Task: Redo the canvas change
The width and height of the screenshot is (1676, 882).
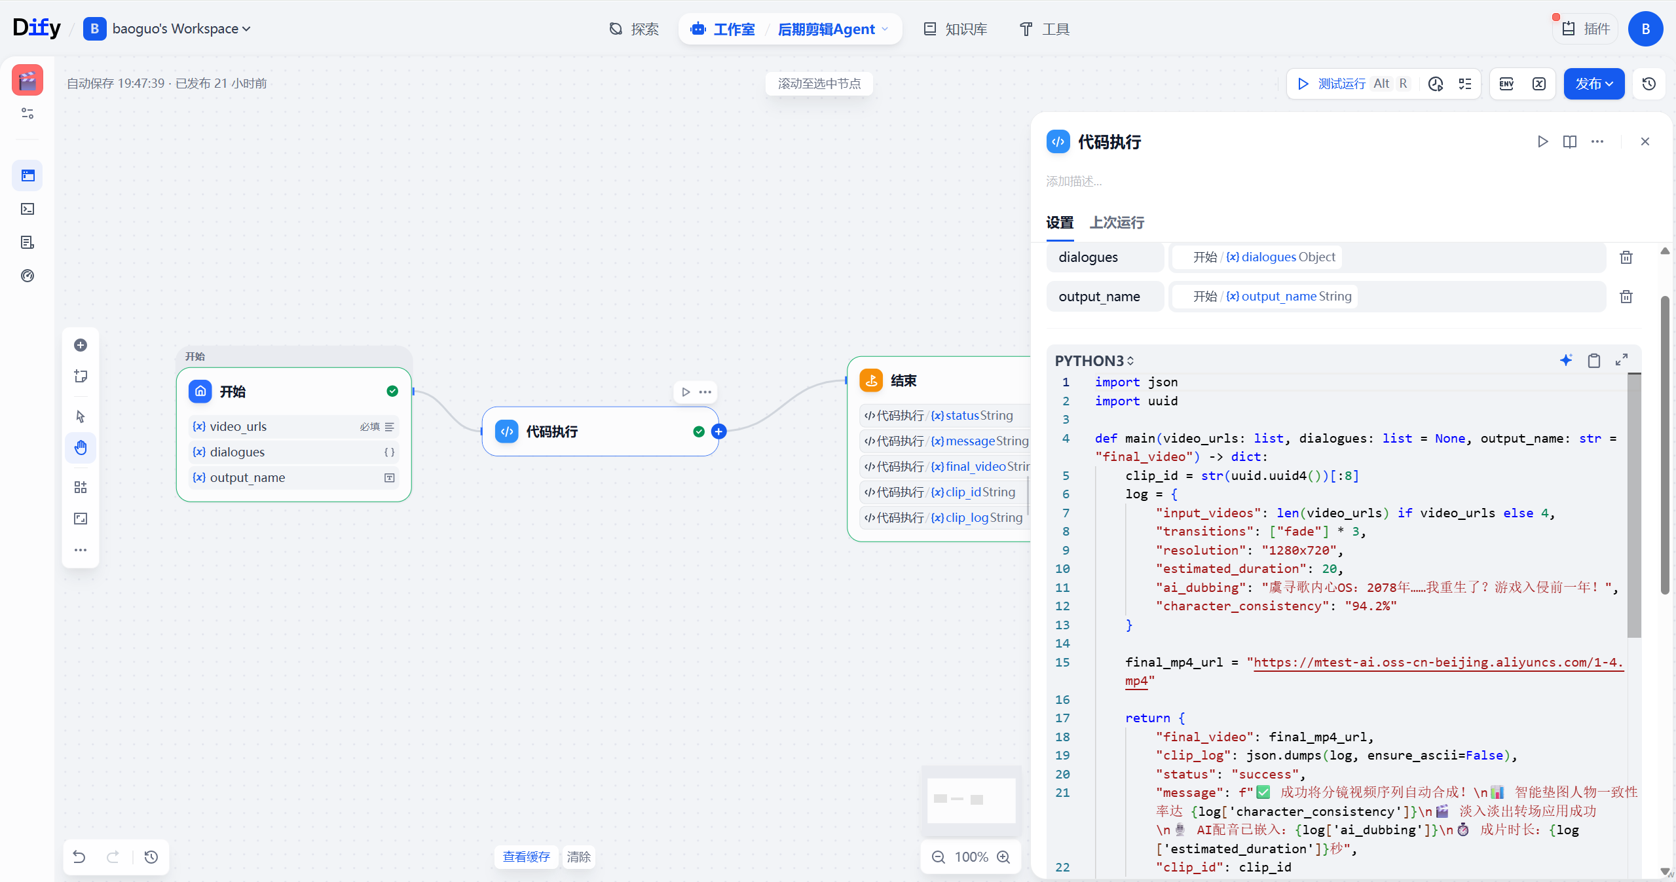Action: (x=113, y=856)
